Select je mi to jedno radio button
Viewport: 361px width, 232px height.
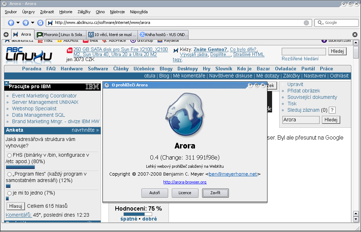click(x=9, y=193)
